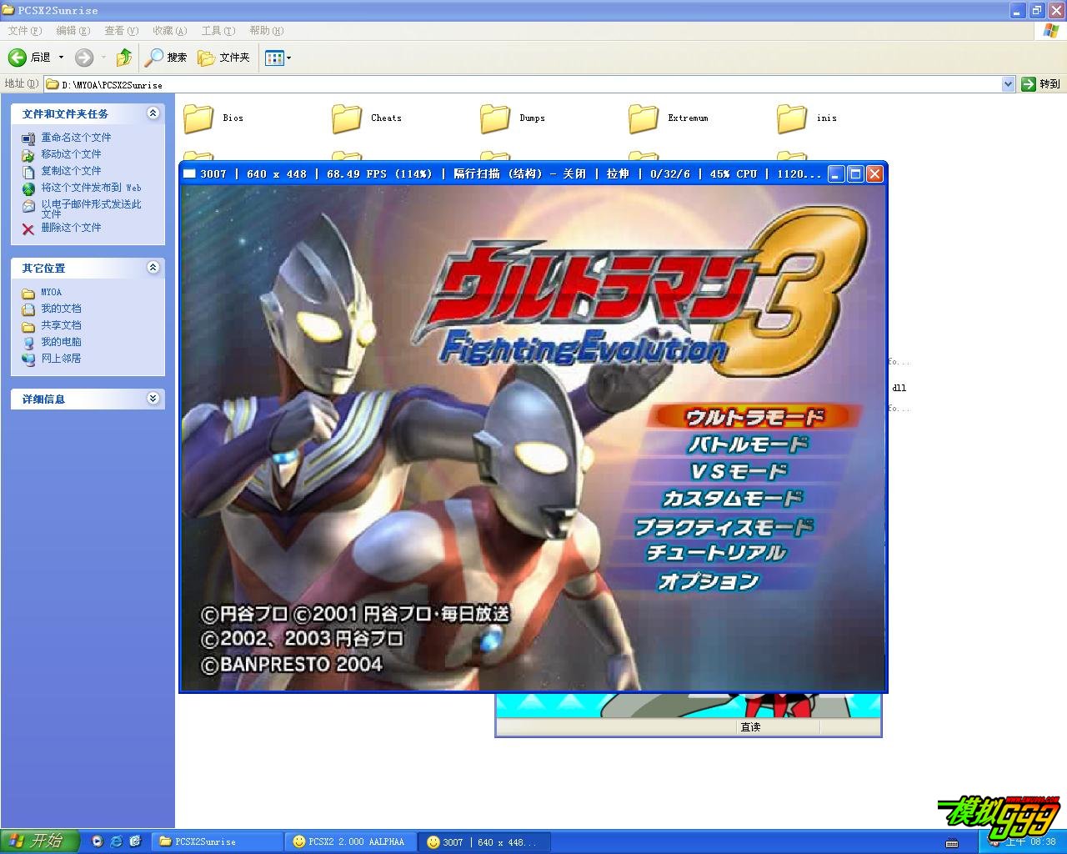Click 移动这个文件 link
Image resolution: width=1067 pixels, height=854 pixels.
71,154
